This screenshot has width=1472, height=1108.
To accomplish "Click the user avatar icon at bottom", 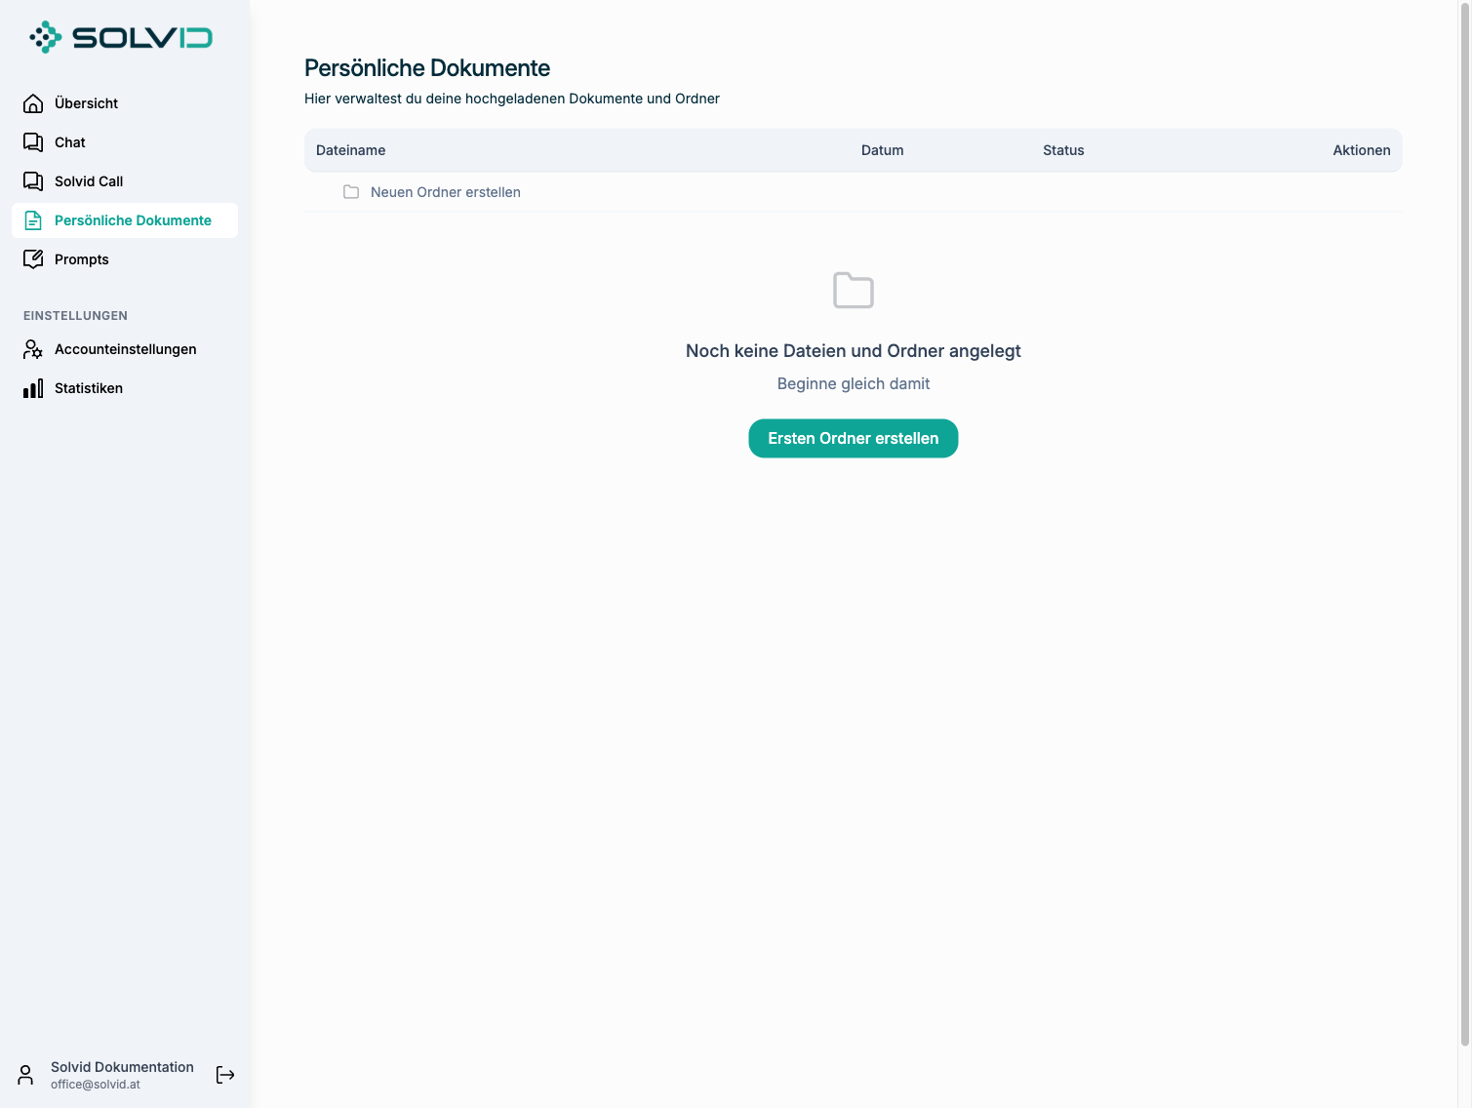I will click(25, 1075).
